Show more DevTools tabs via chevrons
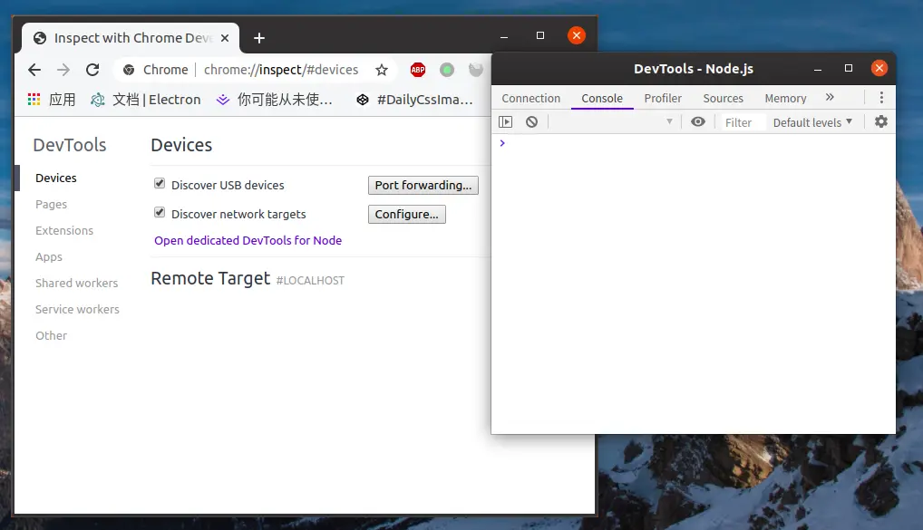Image resolution: width=923 pixels, height=530 pixels. tap(830, 97)
